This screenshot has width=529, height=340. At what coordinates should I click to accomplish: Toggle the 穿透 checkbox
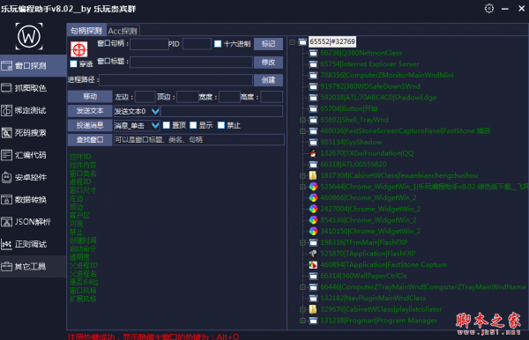pos(73,63)
